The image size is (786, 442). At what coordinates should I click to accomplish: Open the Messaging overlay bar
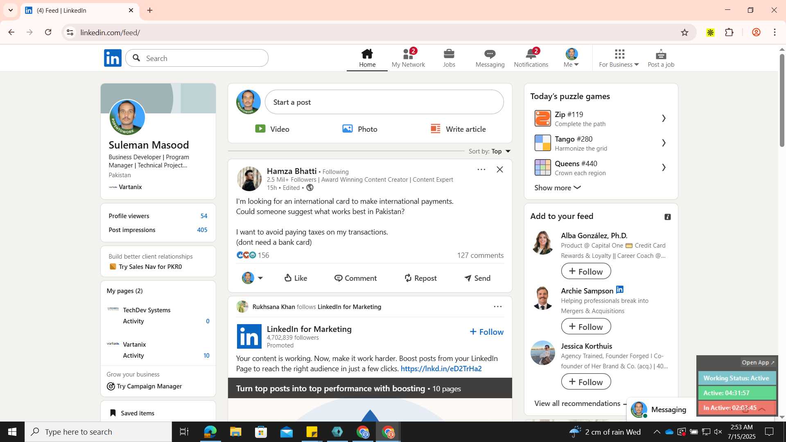661,409
